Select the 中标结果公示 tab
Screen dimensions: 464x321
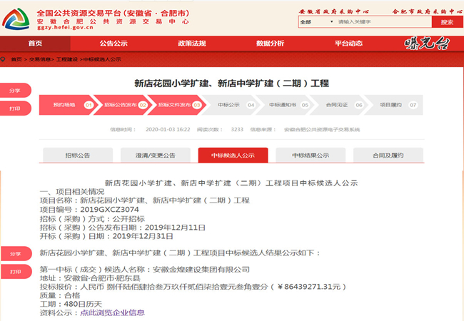coord(311,155)
